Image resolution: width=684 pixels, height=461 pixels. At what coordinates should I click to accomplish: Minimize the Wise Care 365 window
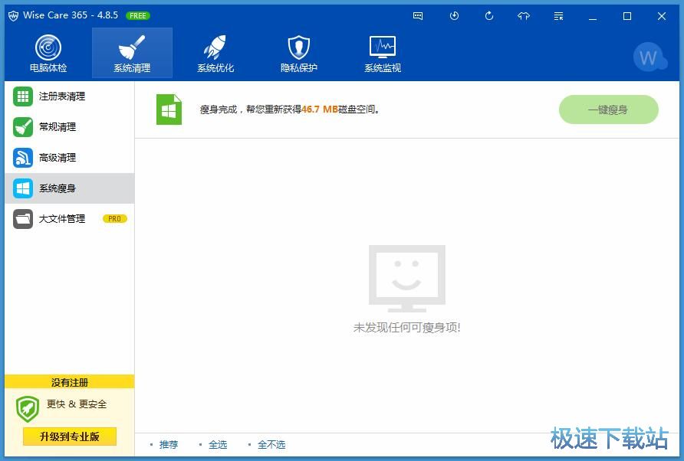point(593,16)
